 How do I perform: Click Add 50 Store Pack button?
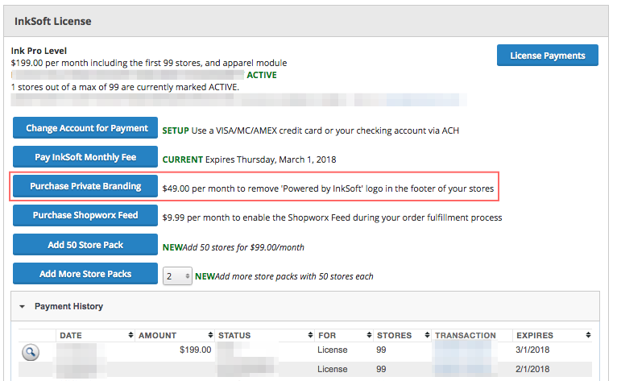click(85, 245)
